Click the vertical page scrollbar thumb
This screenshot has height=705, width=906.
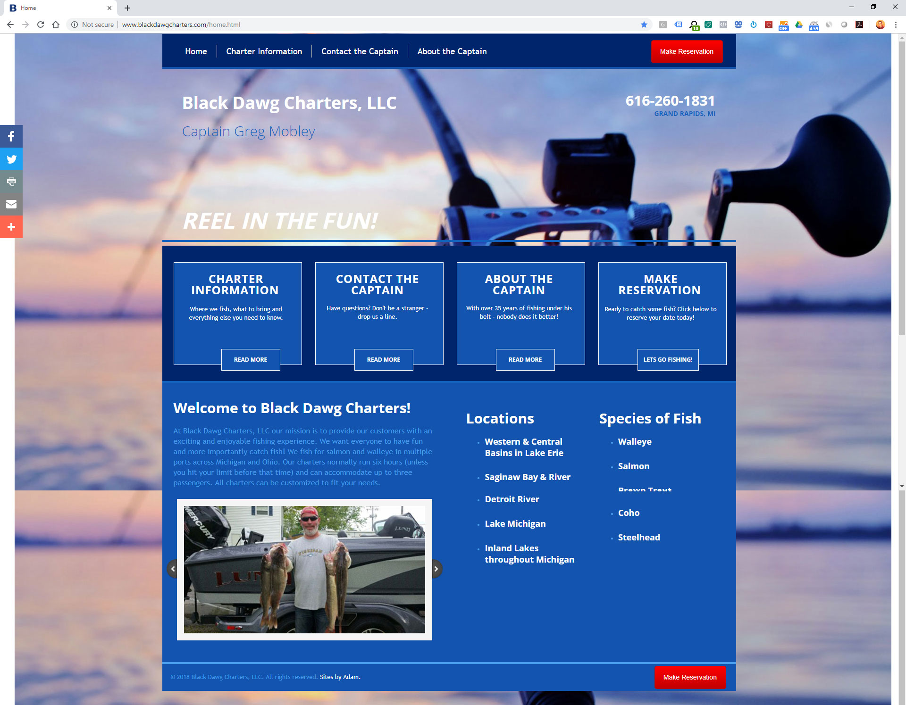click(x=902, y=189)
